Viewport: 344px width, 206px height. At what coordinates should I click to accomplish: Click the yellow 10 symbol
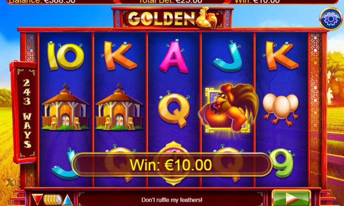[x=66, y=56]
